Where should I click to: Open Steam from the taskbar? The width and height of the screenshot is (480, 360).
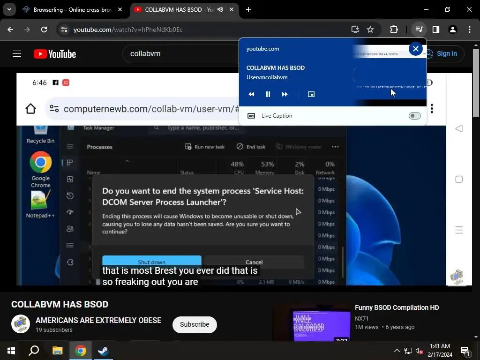104,351
